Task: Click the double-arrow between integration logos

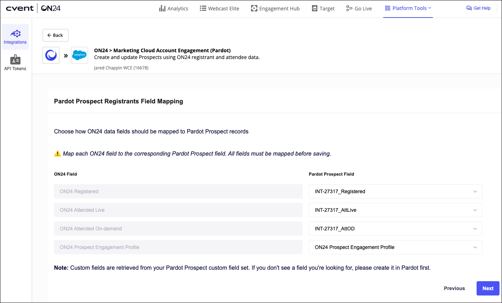Action: [x=66, y=55]
